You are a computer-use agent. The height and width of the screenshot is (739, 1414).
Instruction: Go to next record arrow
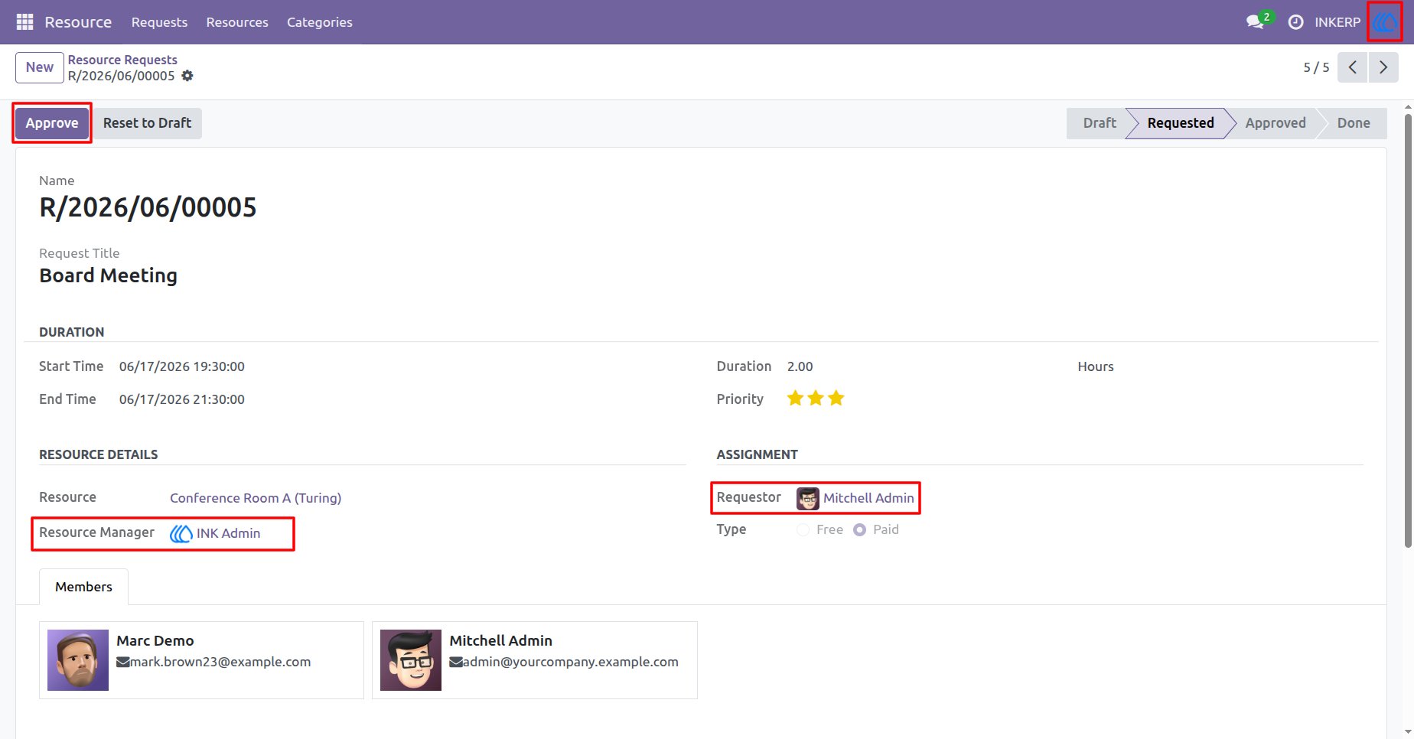1383,67
